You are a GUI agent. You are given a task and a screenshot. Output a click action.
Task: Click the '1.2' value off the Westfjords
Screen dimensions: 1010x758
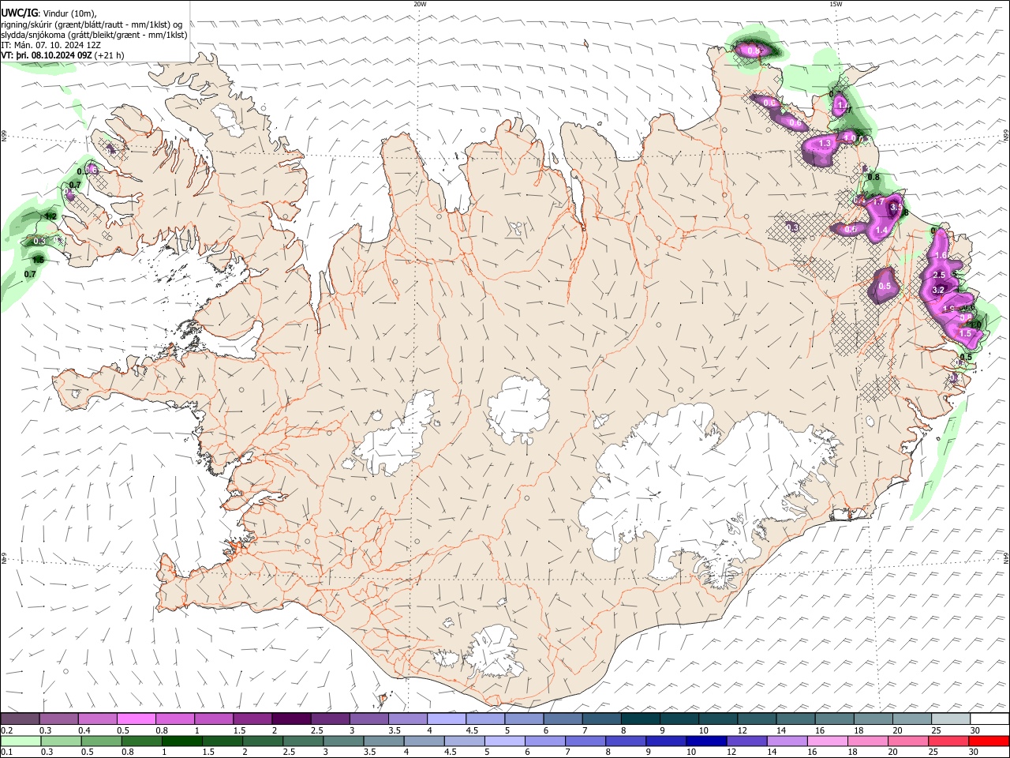pyautogui.click(x=51, y=216)
